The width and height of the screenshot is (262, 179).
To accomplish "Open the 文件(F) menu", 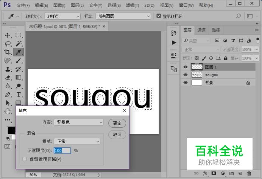I will (x=23, y=5).
